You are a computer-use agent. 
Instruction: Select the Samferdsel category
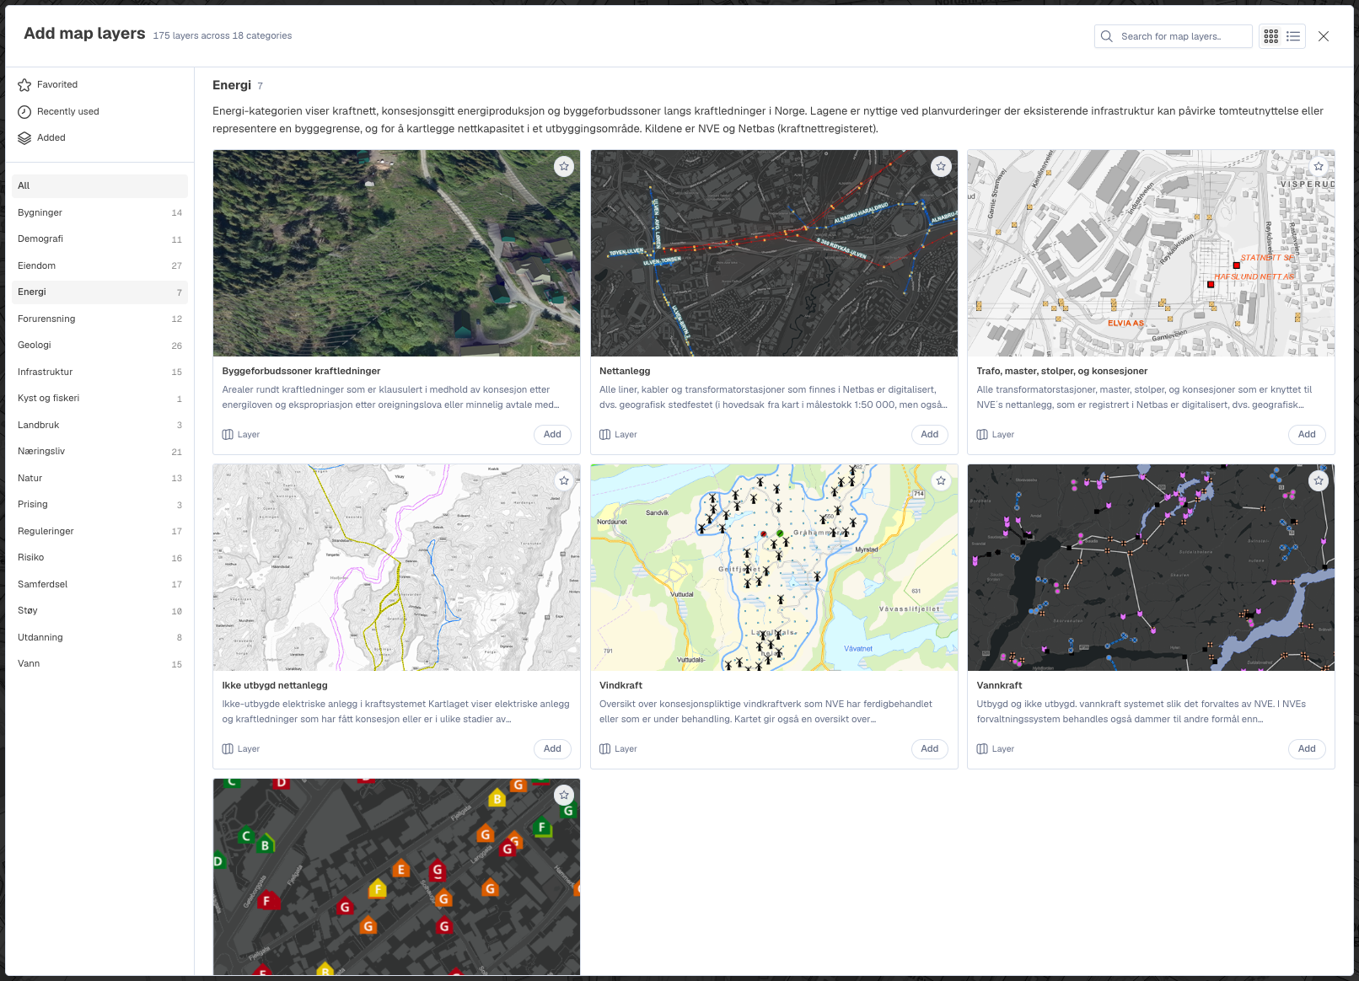(99, 584)
